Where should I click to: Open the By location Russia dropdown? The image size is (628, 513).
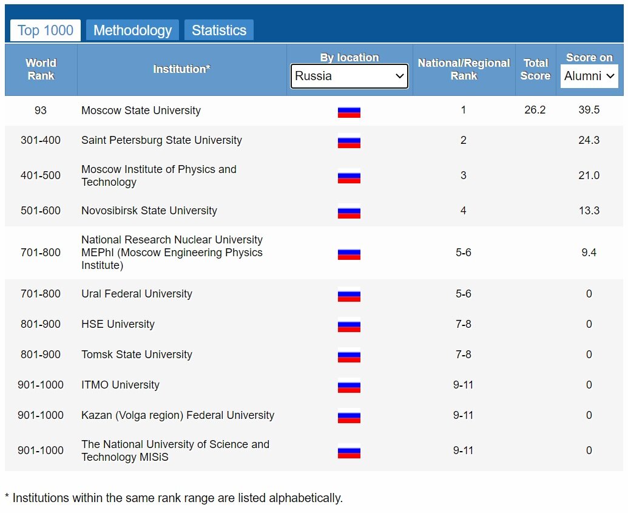(349, 76)
